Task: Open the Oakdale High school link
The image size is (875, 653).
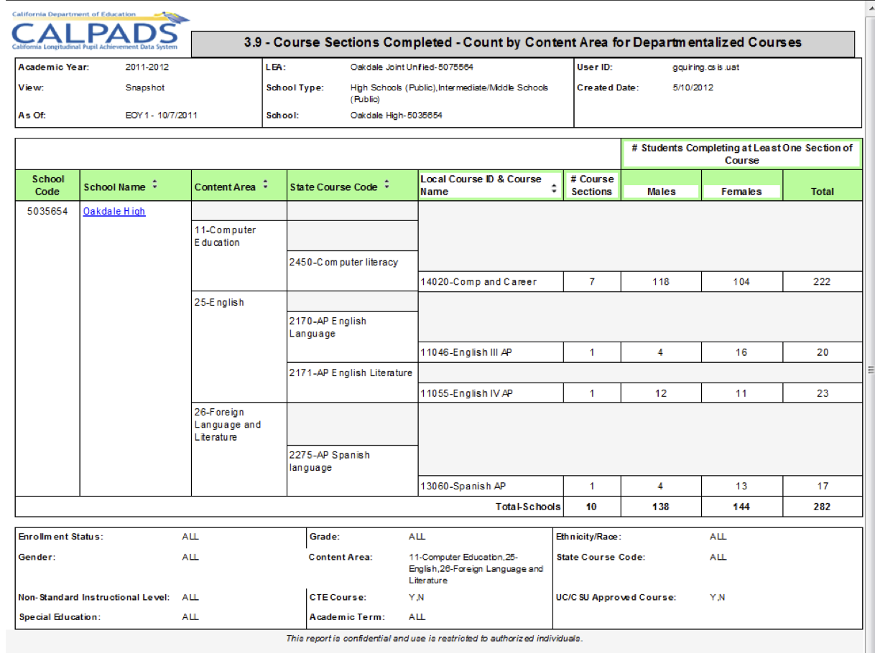Action: [114, 211]
